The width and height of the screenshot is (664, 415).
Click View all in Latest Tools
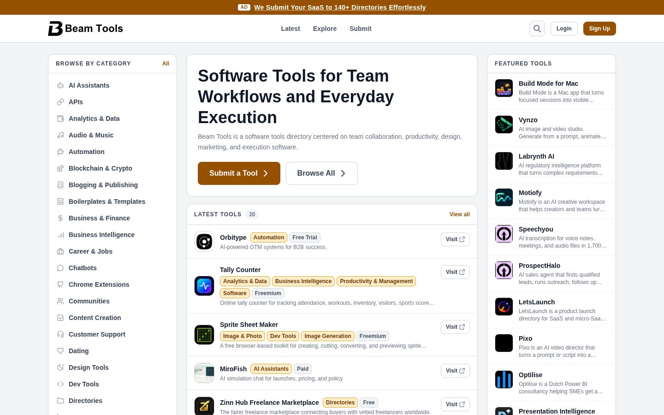(460, 214)
